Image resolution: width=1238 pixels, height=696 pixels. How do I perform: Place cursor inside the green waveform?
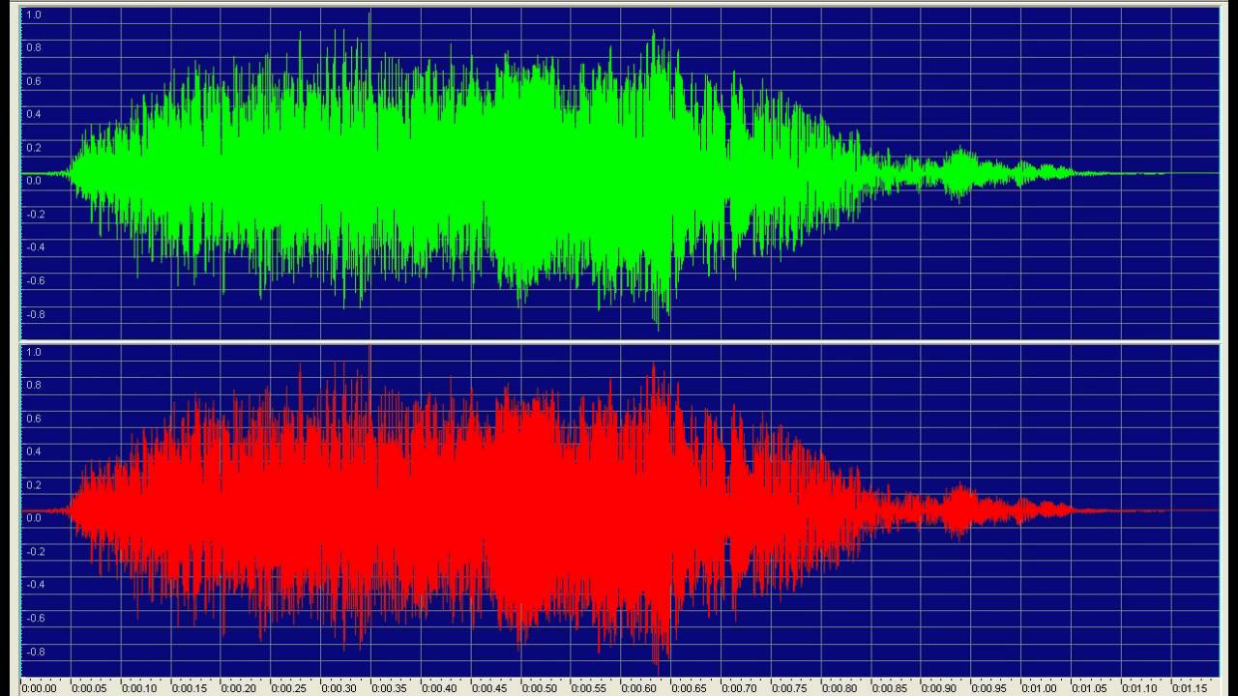[x=620, y=173]
